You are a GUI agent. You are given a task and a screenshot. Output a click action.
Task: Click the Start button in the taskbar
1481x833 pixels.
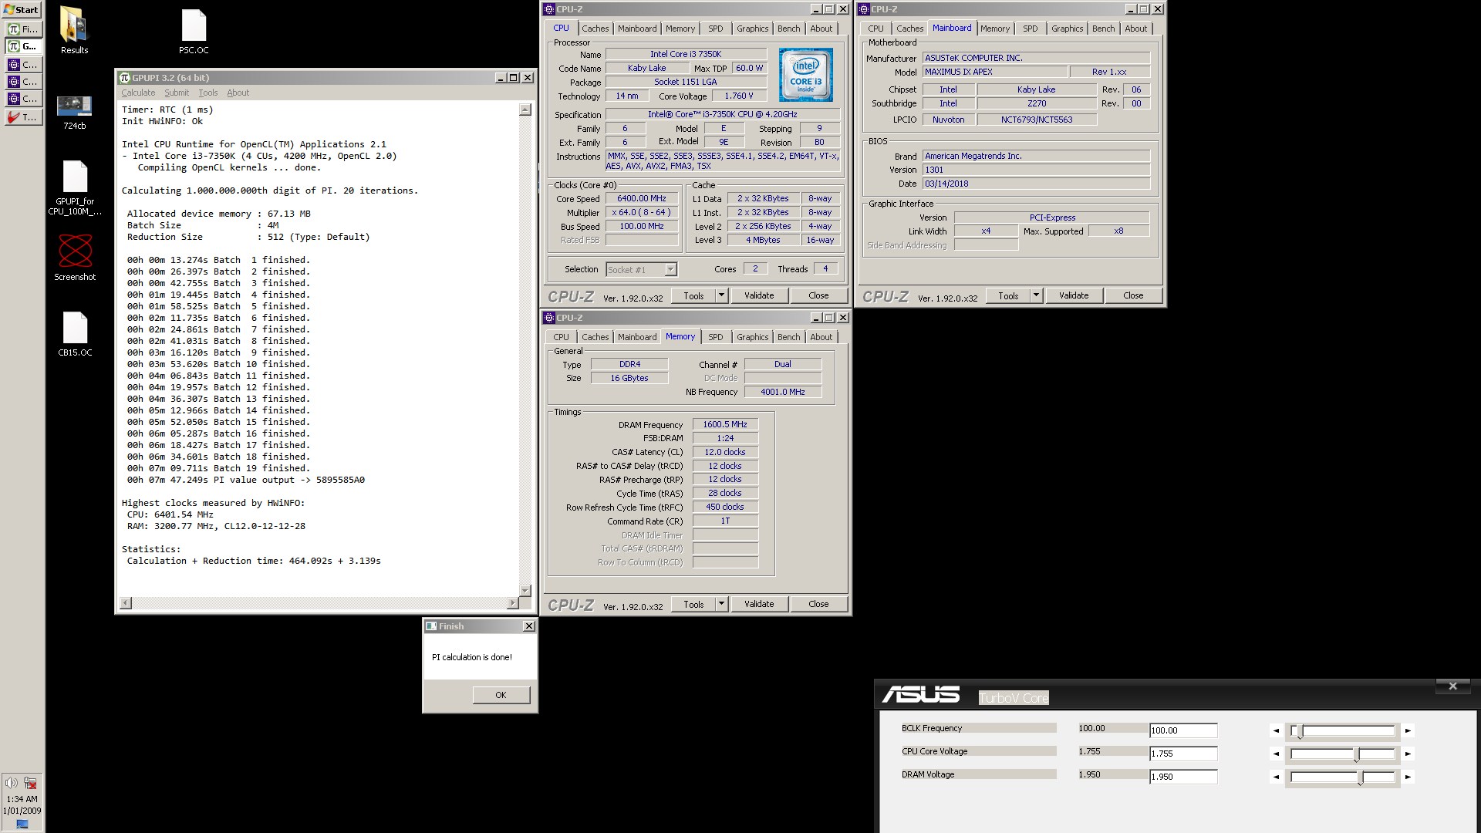point(22,9)
